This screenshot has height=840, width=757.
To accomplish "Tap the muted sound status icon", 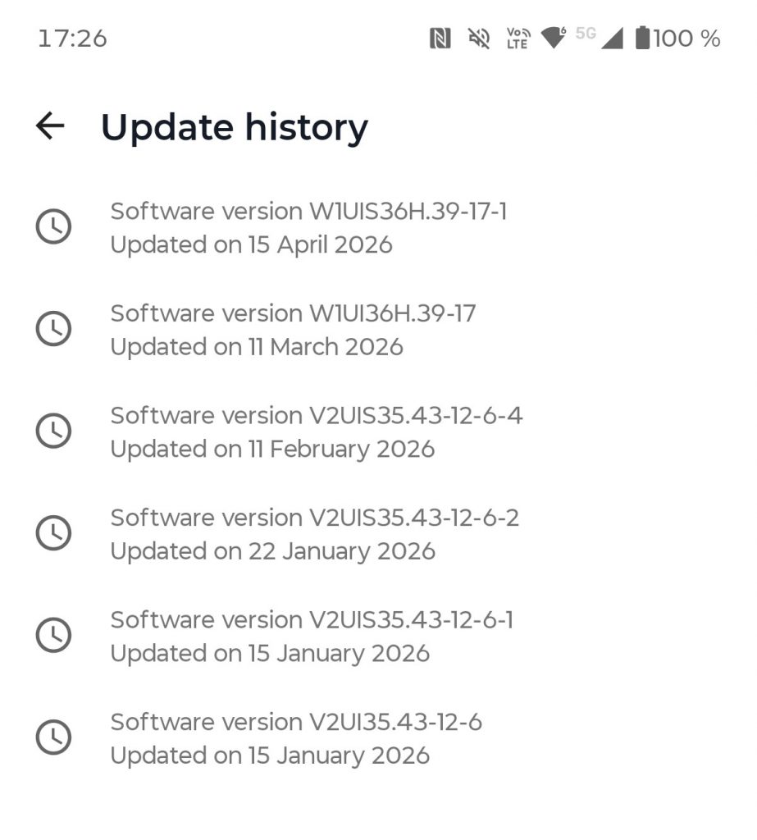I will tap(479, 39).
